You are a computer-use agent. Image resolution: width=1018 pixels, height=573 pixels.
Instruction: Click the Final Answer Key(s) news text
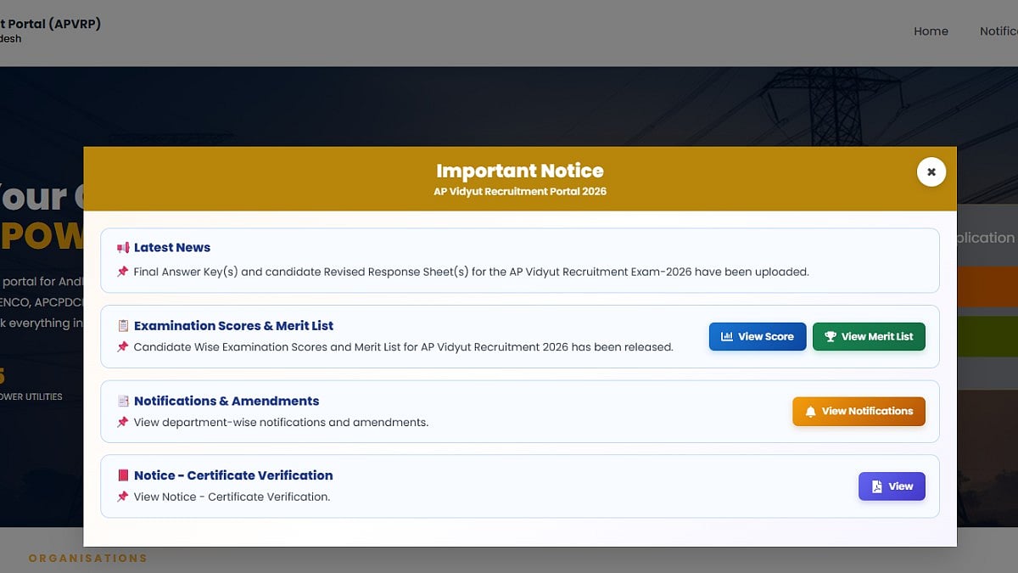point(472,272)
